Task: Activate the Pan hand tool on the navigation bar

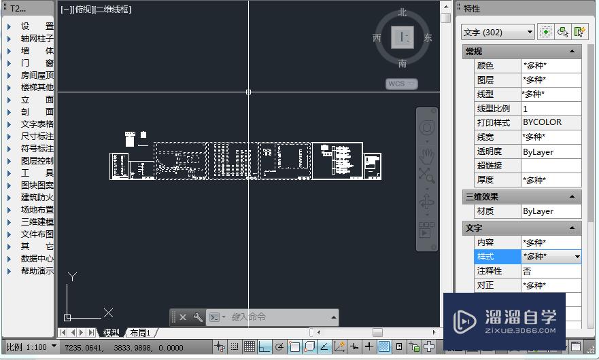Action: pos(427,156)
